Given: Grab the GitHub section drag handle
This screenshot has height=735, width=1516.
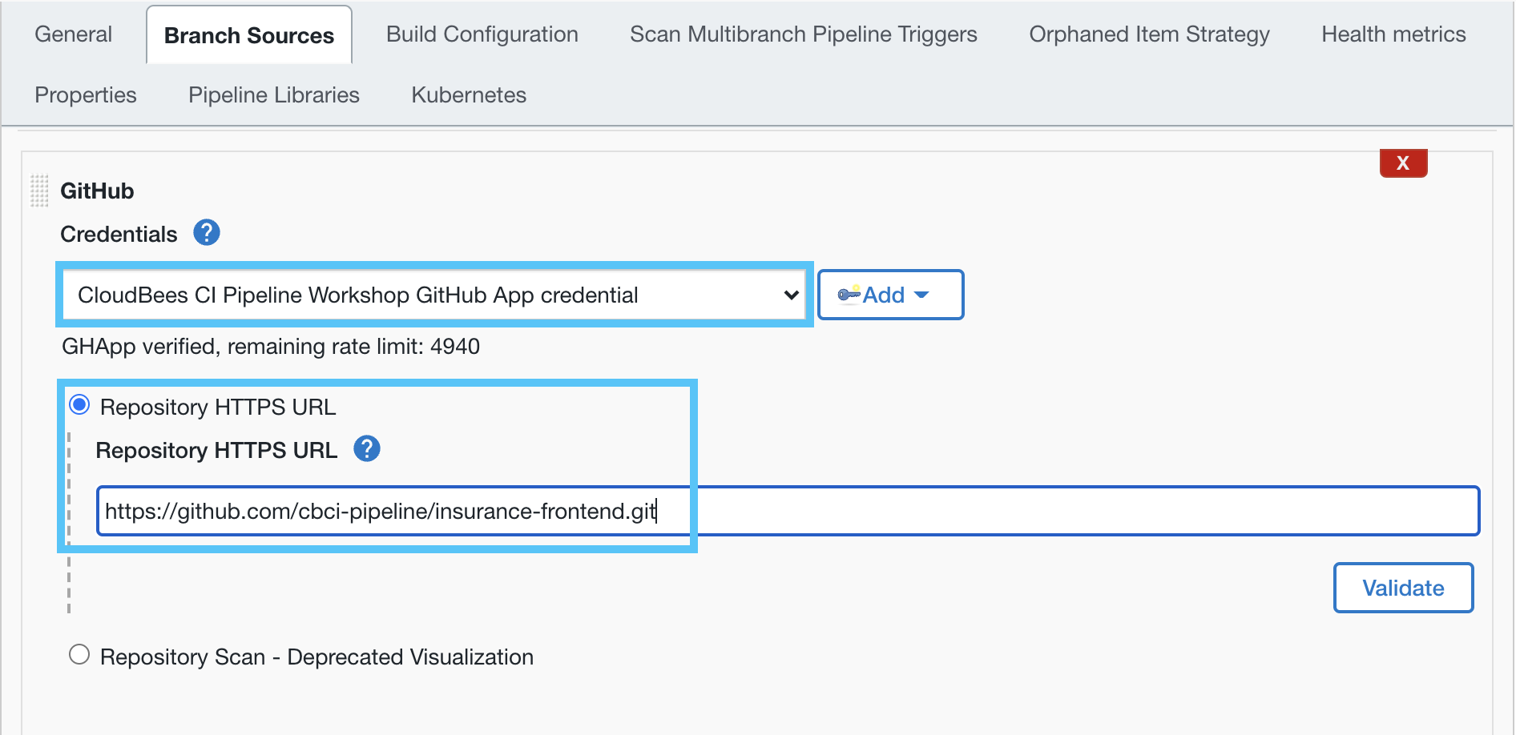Looking at the screenshot, I should 39,191.
